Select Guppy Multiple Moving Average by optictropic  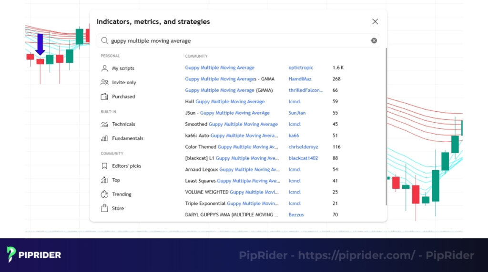click(x=220, y=68)
